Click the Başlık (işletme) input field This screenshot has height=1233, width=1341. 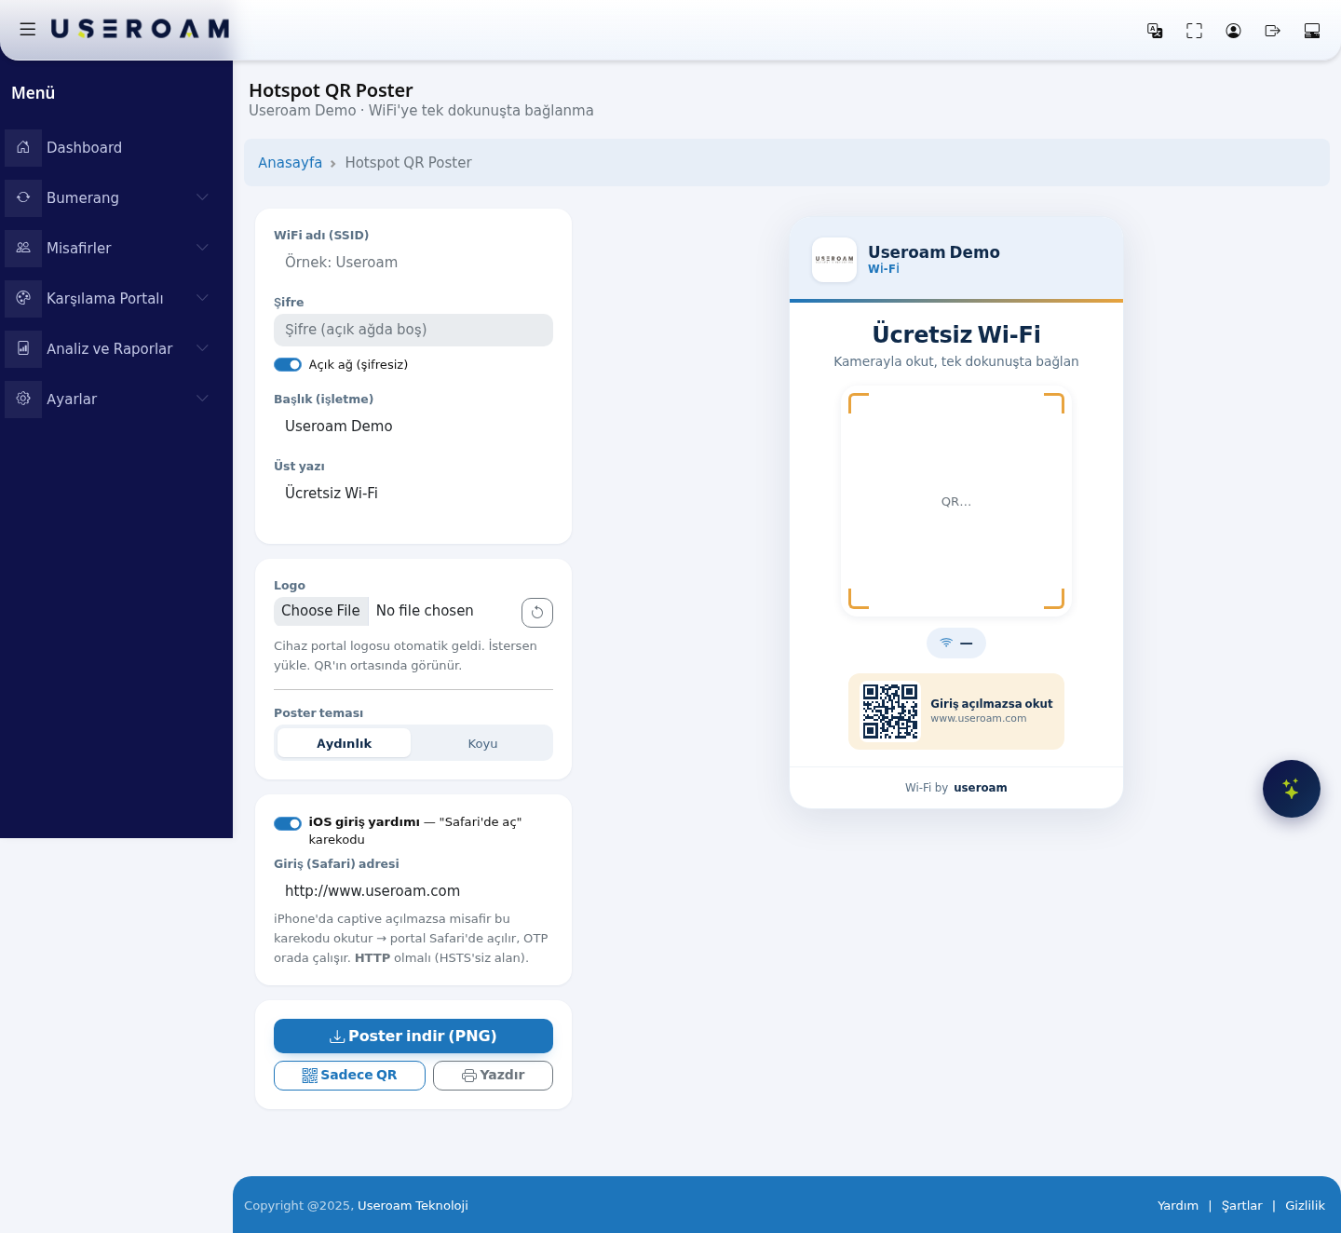point(413,427)
